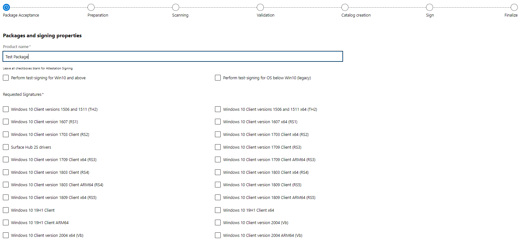The image size is (519, 247).
Task: Click the Packages and signing properties heading
Action: (42, 35)
